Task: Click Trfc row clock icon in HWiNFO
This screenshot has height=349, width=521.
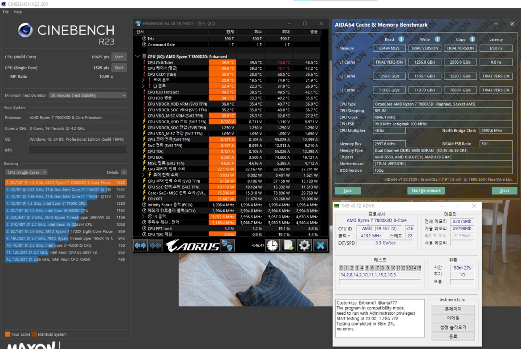Action: pyautogui.click(x=144, y=39)
